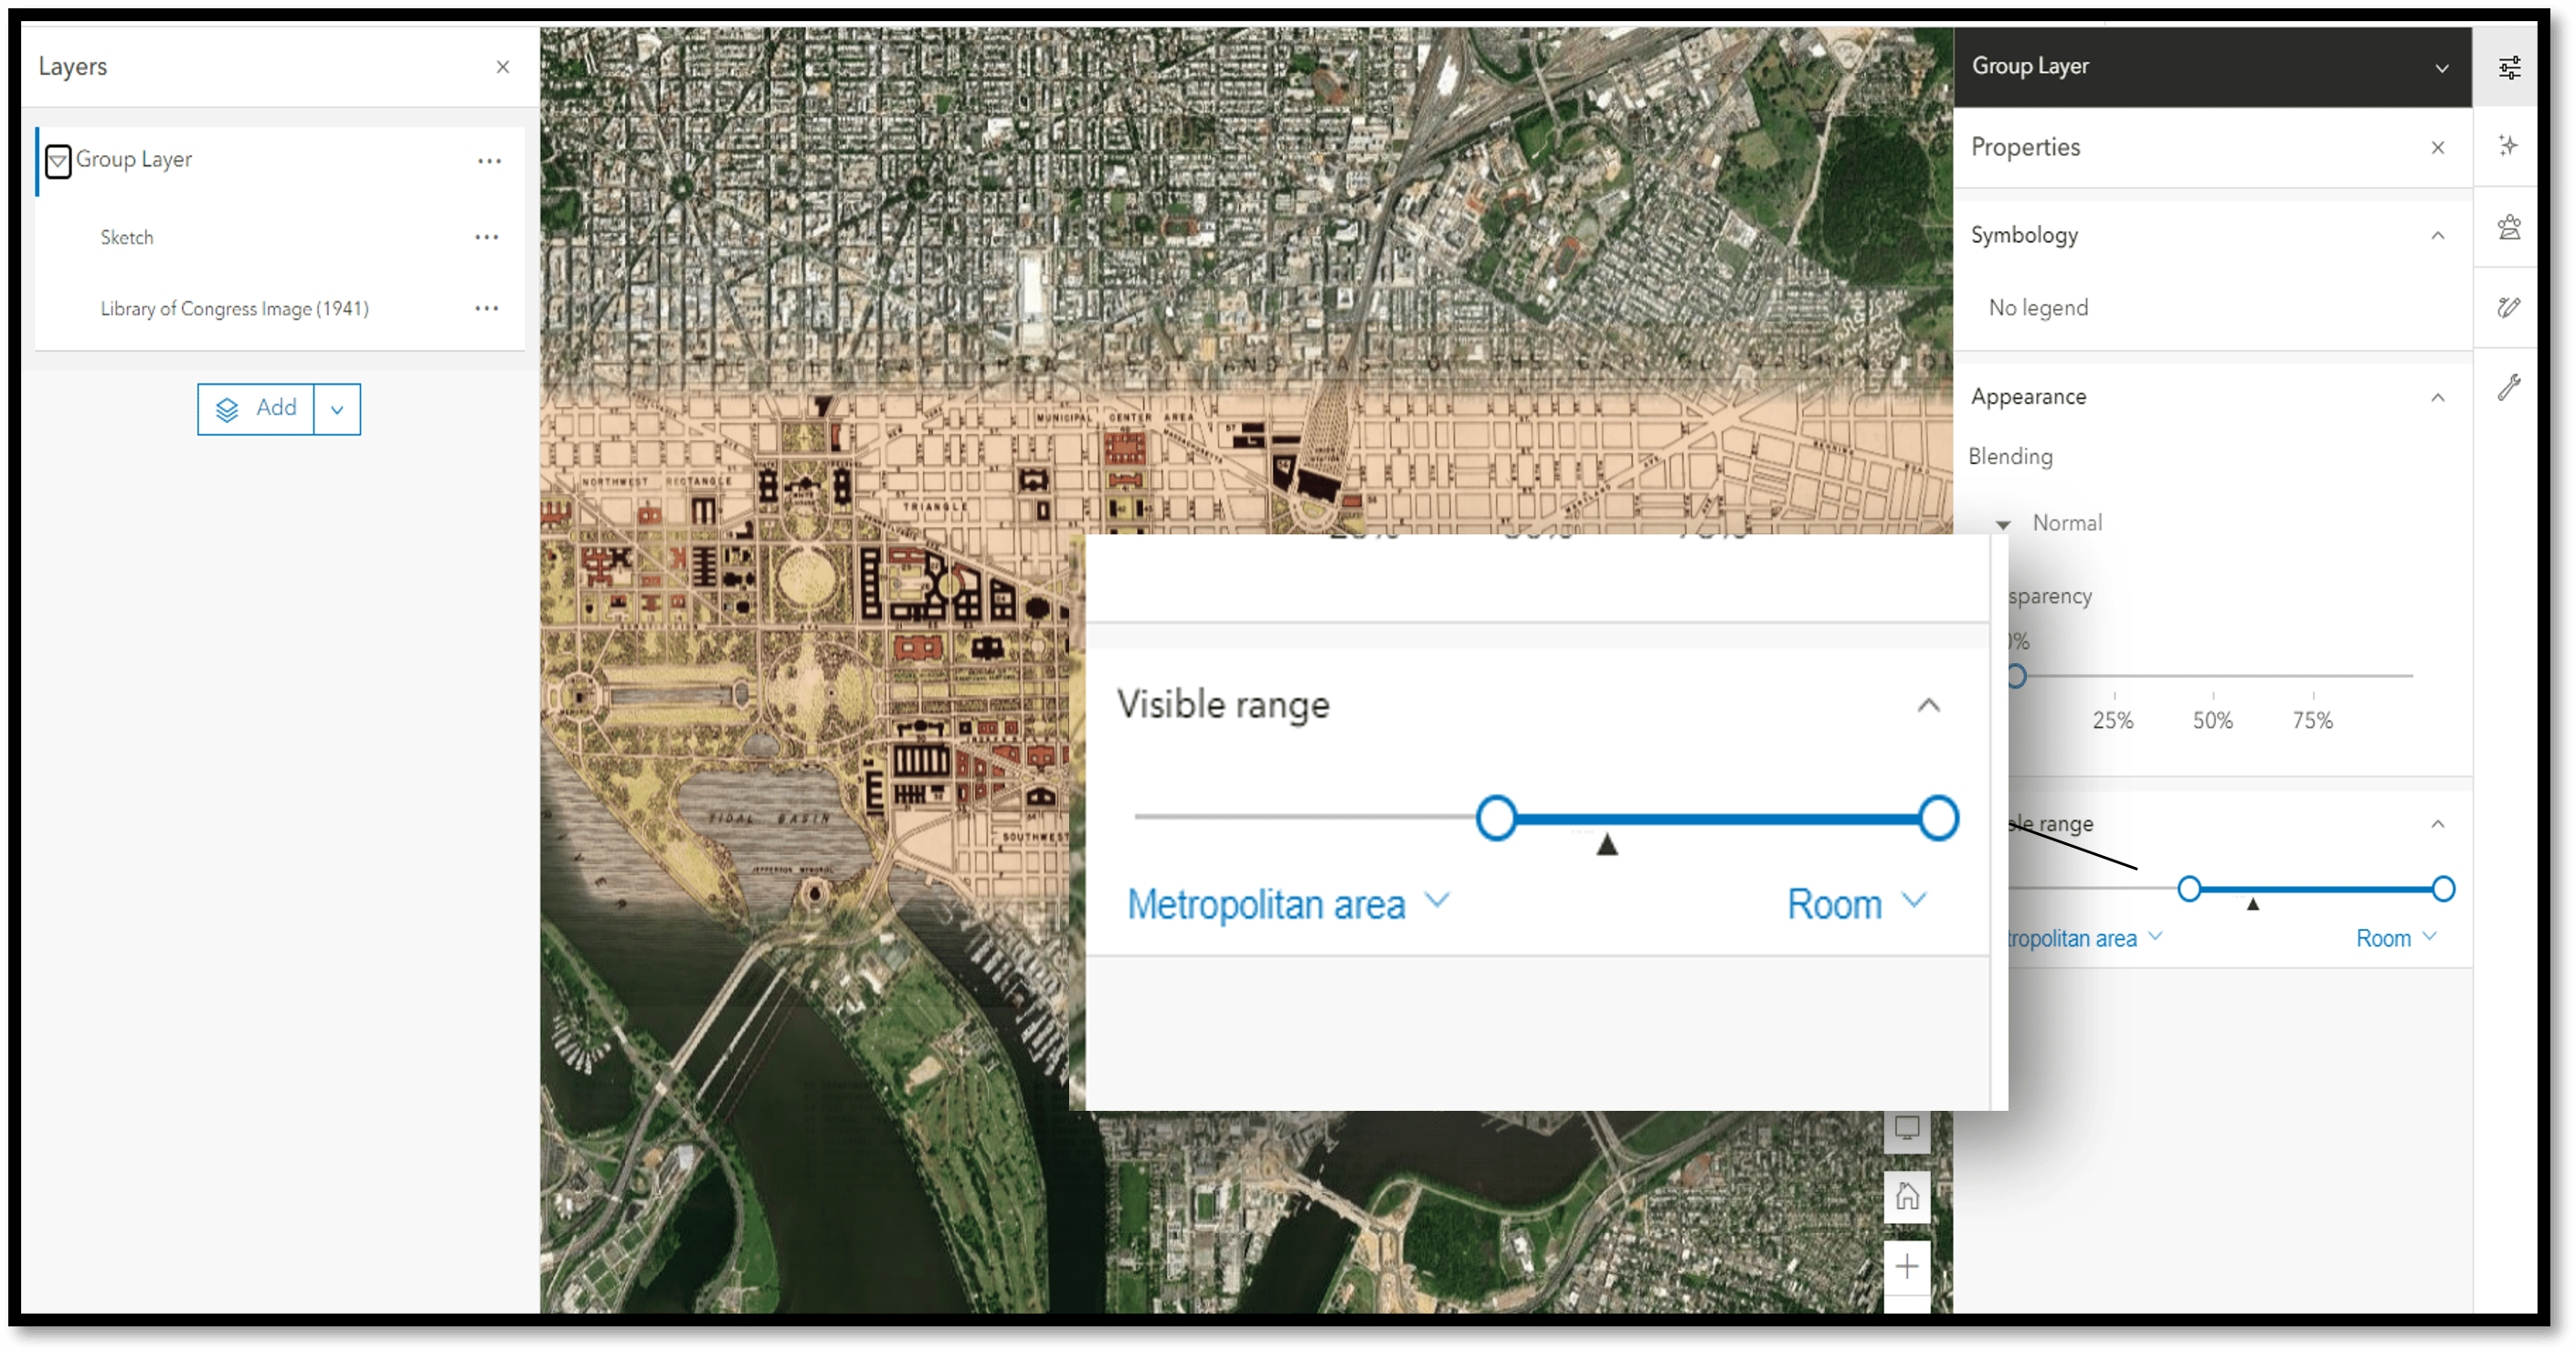2576x1352 pixels.
Task: Toggle visibility of Group Layer
Action: [58, 158]
